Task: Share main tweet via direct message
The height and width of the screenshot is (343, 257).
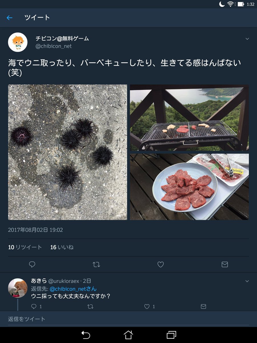Action: point(225,264)
